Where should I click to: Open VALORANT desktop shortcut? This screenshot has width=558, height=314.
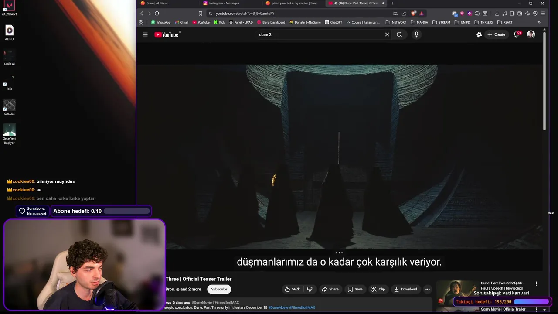pos(9,8)
